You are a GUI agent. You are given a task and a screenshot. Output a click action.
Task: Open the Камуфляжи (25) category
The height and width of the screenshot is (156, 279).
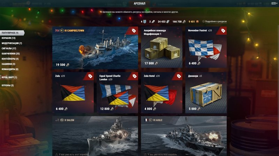pos(11,54)
